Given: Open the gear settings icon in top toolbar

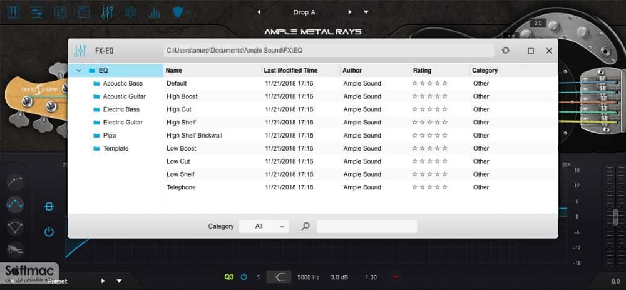Looking at the screenshot, I should pos(131,12).
